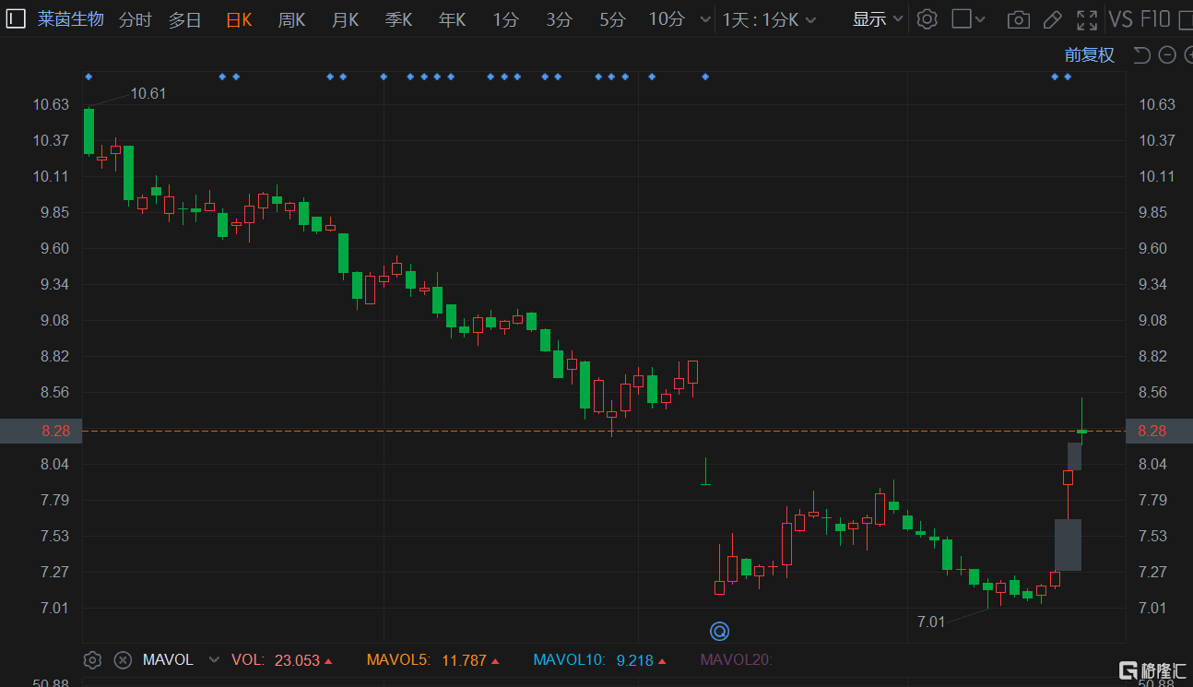Remove the MAVOL indicator with X icon

tap(123, 659)
